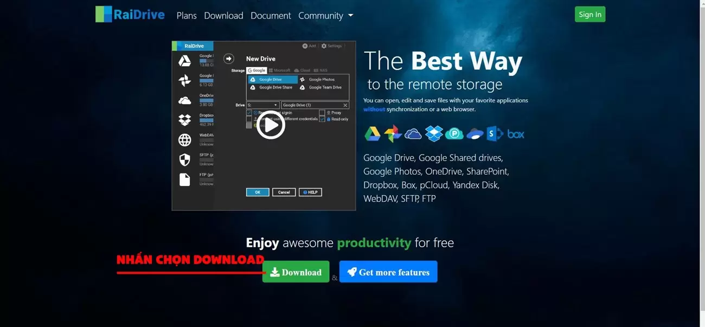Toggle connect using different credentials checkbox
Viewport: 705px width, 327px height.
point(249,119)
